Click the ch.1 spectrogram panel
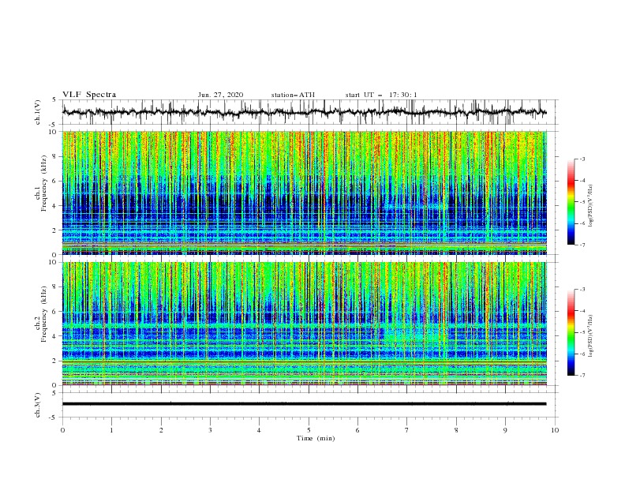The width and height of the screenshot is (625, 483). click(304, 193)
